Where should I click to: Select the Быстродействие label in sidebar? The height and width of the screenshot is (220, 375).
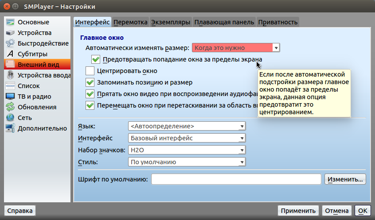point(43,43)
